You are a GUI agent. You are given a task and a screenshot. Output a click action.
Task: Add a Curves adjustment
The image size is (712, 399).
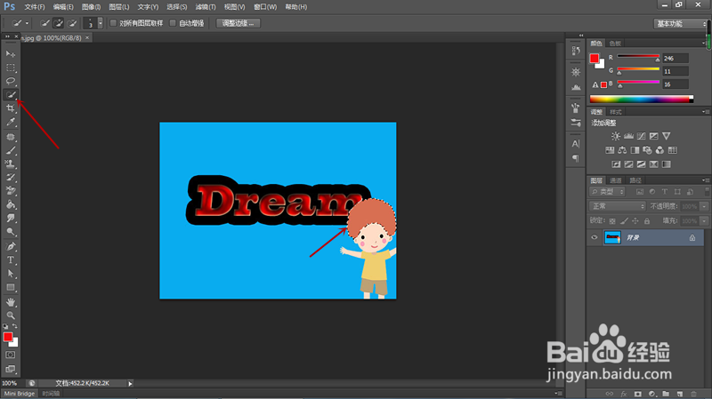click(x=641, y=136)
